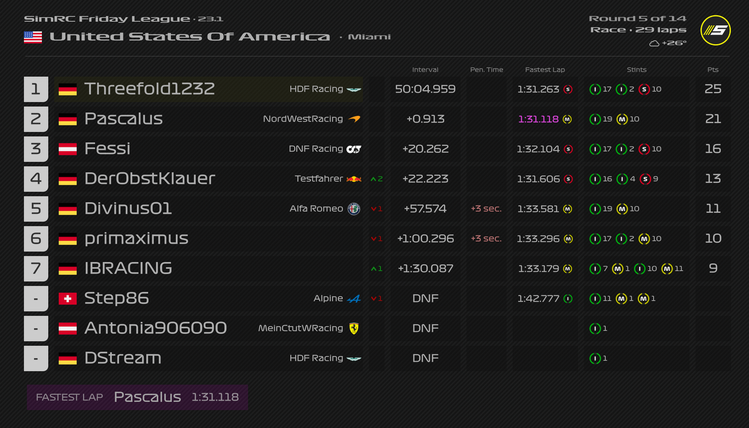
Task: Click the cloudy weather icon near +26°
Action: (x=654, y=43)
